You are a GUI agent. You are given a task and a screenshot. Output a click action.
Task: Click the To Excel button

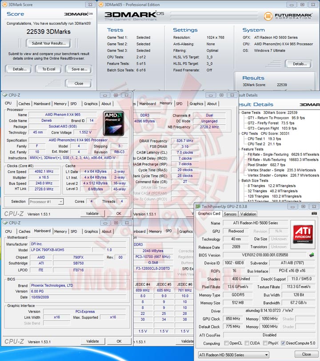pos(48,69)
